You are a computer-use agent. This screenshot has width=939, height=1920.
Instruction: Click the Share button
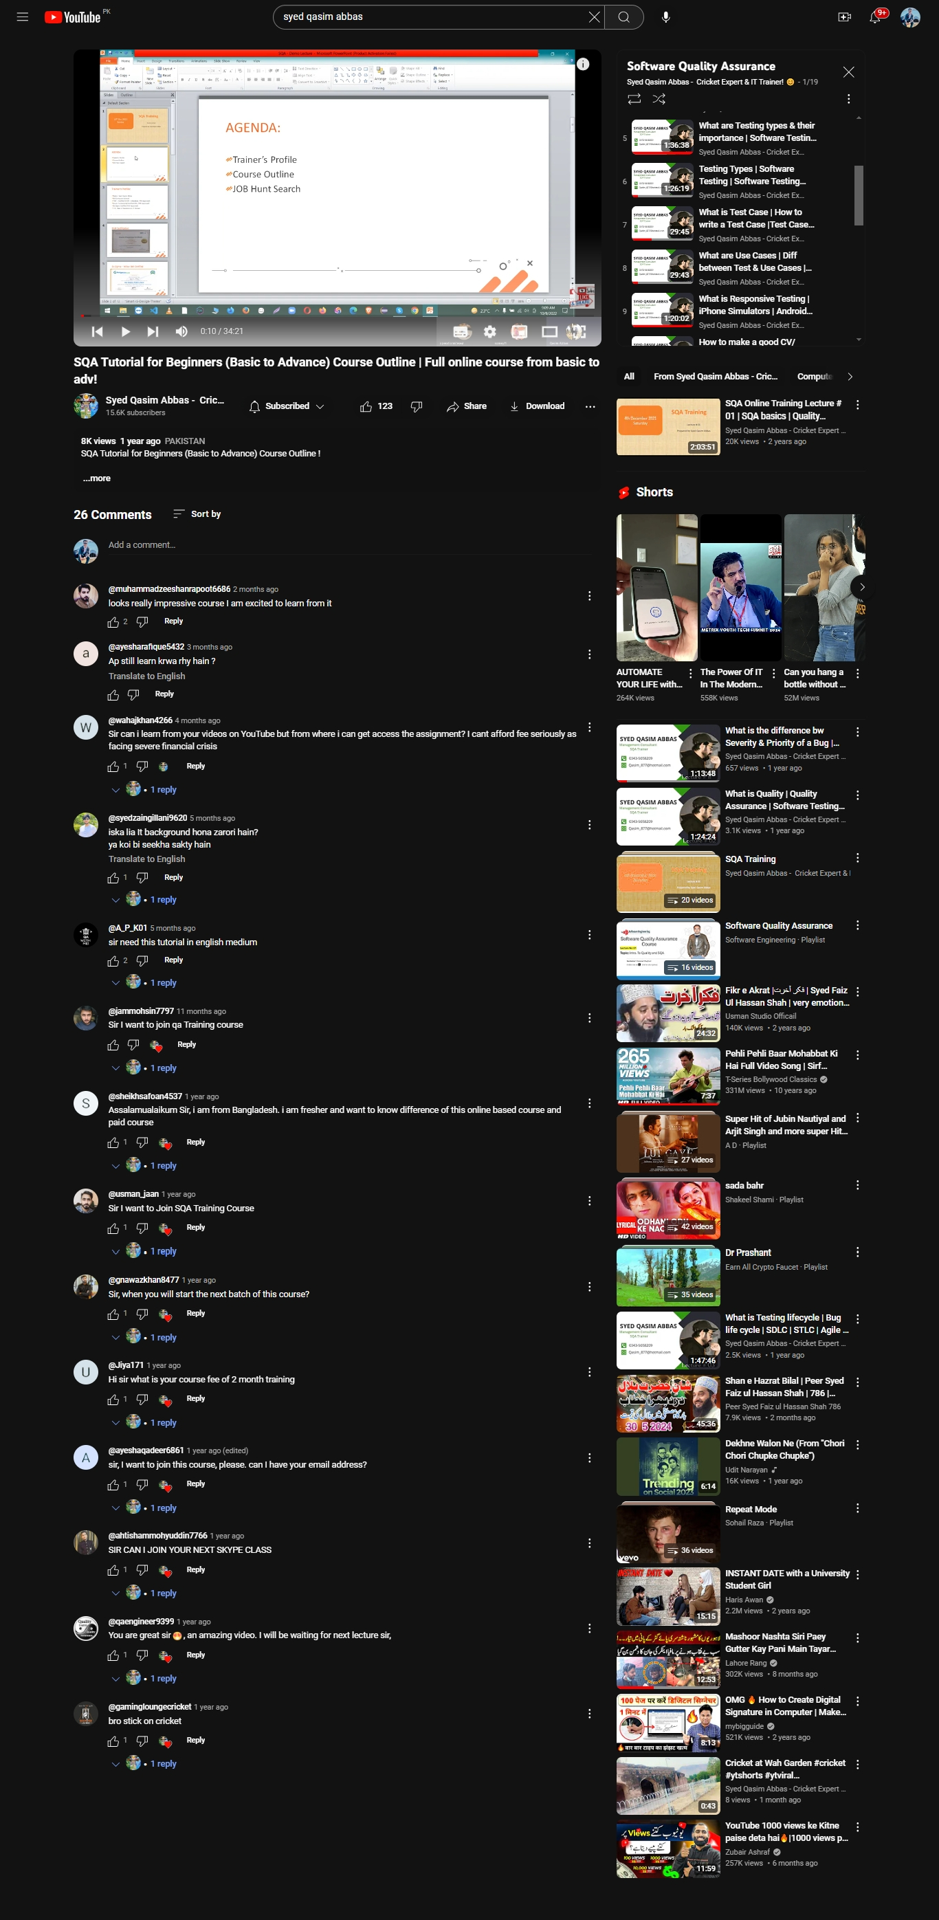point(467,406)
